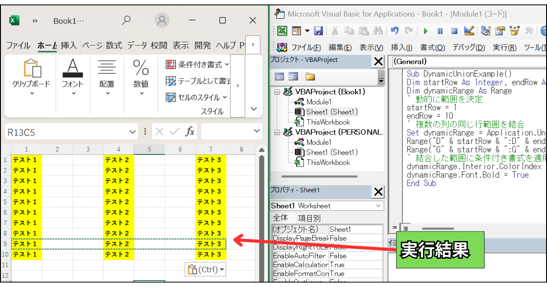Open the クリップボード group dropdown
547x287 pixels.
click(32, 93)
